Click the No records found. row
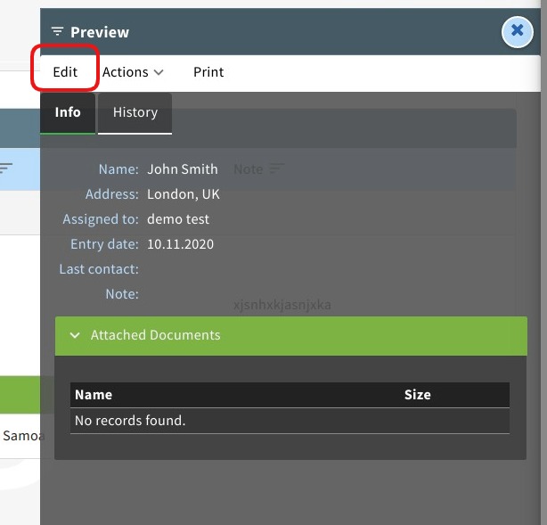 click(x=290, y=421)
